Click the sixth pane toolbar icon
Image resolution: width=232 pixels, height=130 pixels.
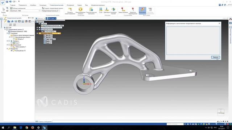tap(23, 21)
